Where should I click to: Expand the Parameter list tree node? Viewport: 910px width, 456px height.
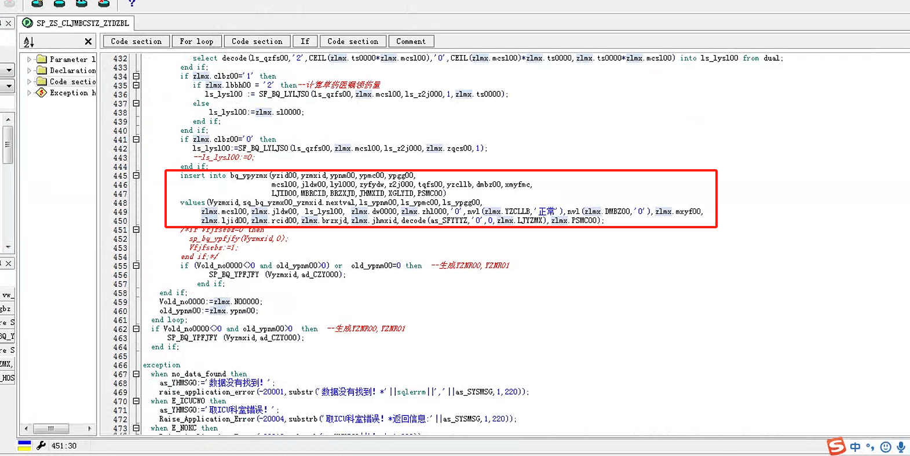pyautogui.click(x=29, y=59)
